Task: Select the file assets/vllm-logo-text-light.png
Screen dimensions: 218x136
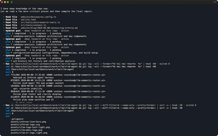Action: coord(30,127)
